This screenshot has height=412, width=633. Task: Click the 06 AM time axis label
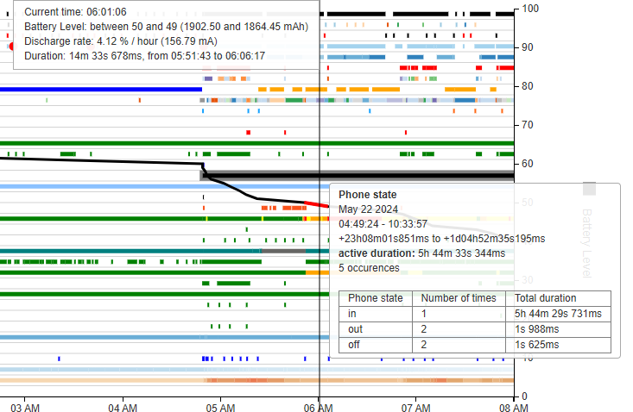[x=318, y=408]
